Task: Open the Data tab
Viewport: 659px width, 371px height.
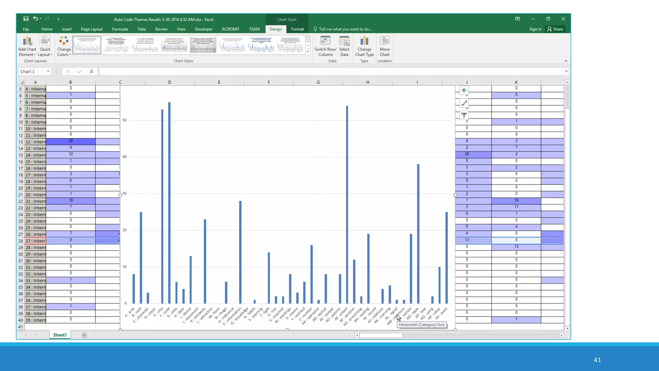Action: pos(142,29)
